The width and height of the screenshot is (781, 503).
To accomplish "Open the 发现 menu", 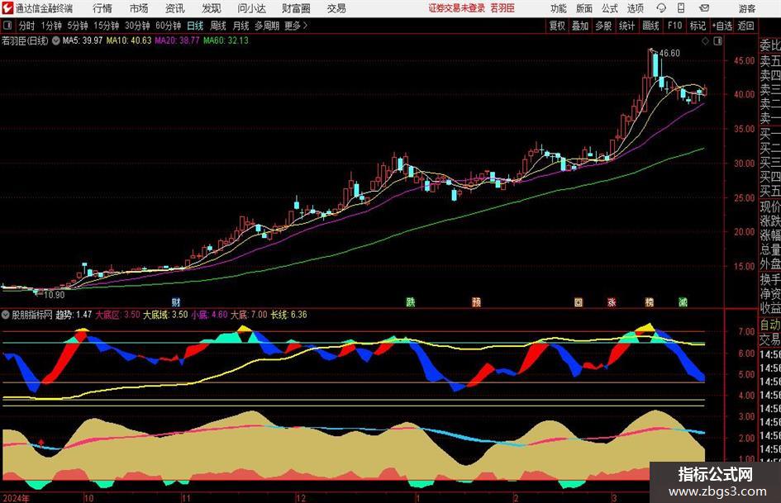I will pyautogui.click(x=212, y=8).
